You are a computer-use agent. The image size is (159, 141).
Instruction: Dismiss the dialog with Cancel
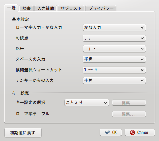[140, 133]
